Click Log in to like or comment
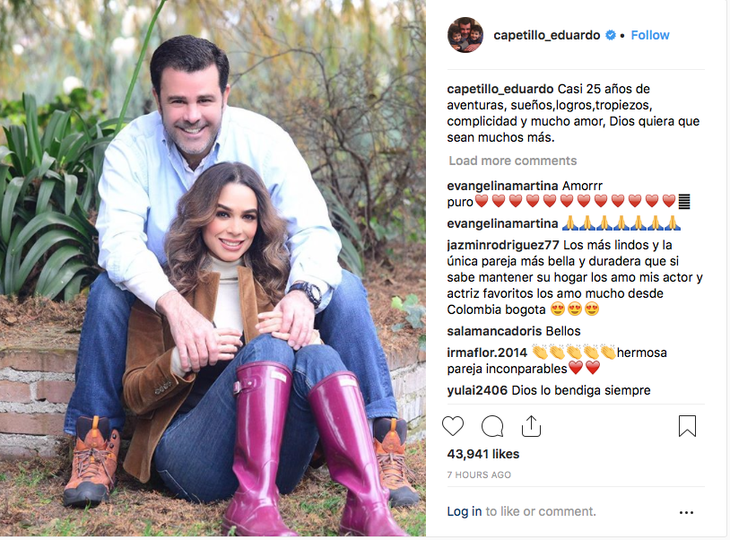 click(x=465, y=511)
